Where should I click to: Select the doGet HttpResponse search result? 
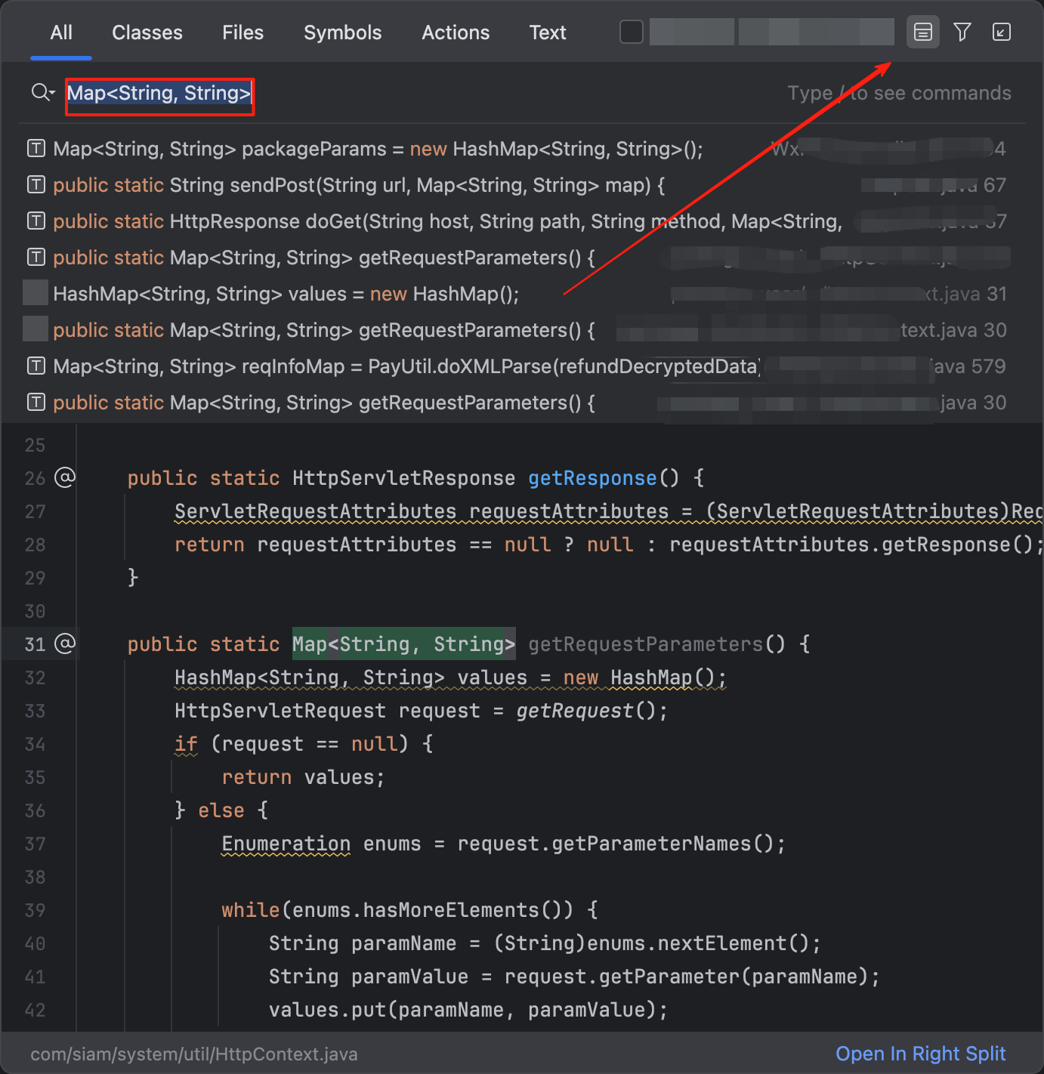[x=446, y=221]
